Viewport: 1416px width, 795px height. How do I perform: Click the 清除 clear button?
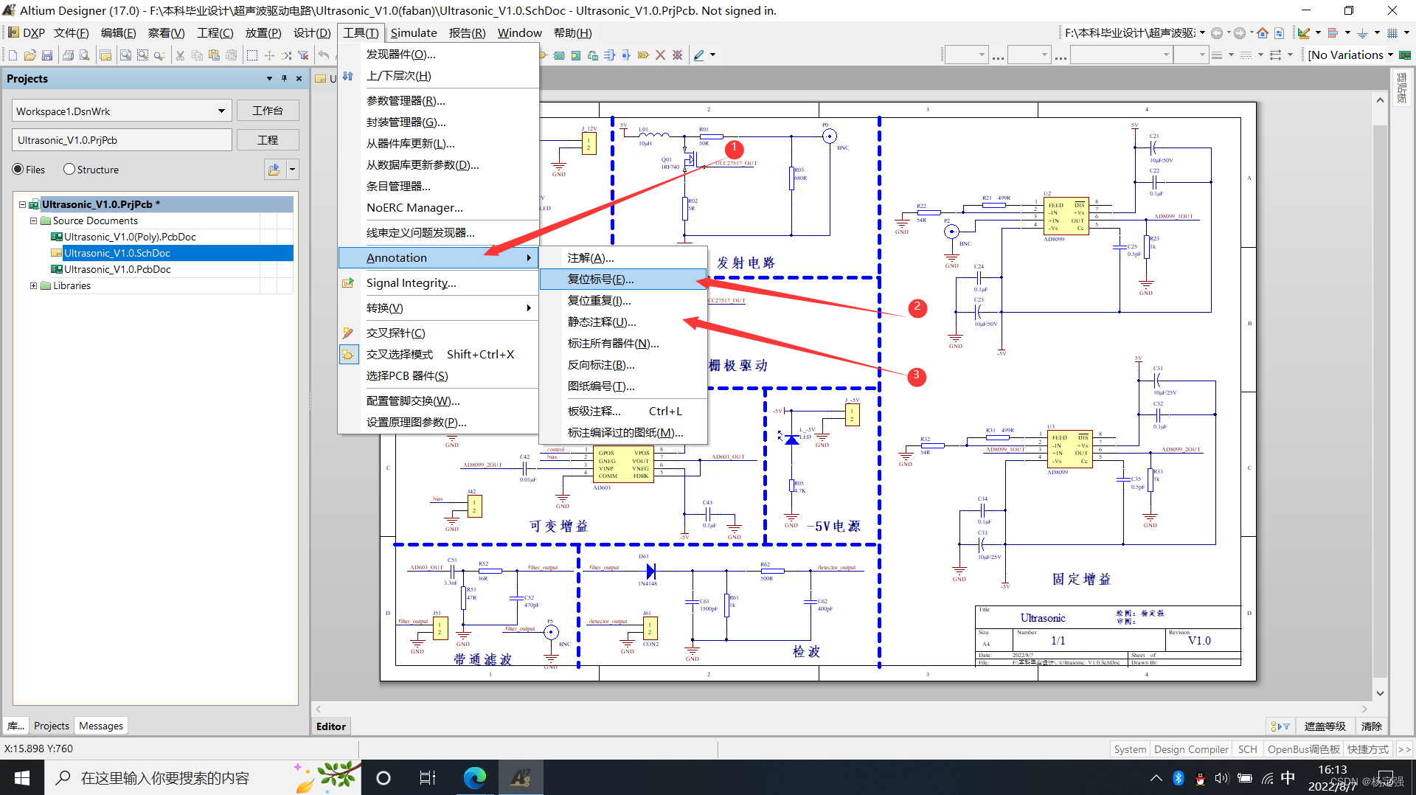1371,726
